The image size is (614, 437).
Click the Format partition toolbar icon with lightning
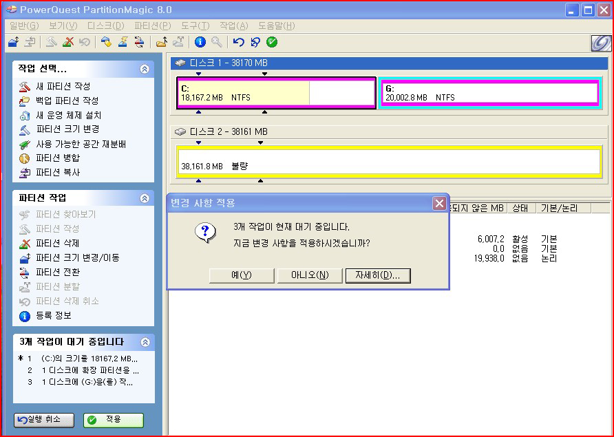coord(123,42)
